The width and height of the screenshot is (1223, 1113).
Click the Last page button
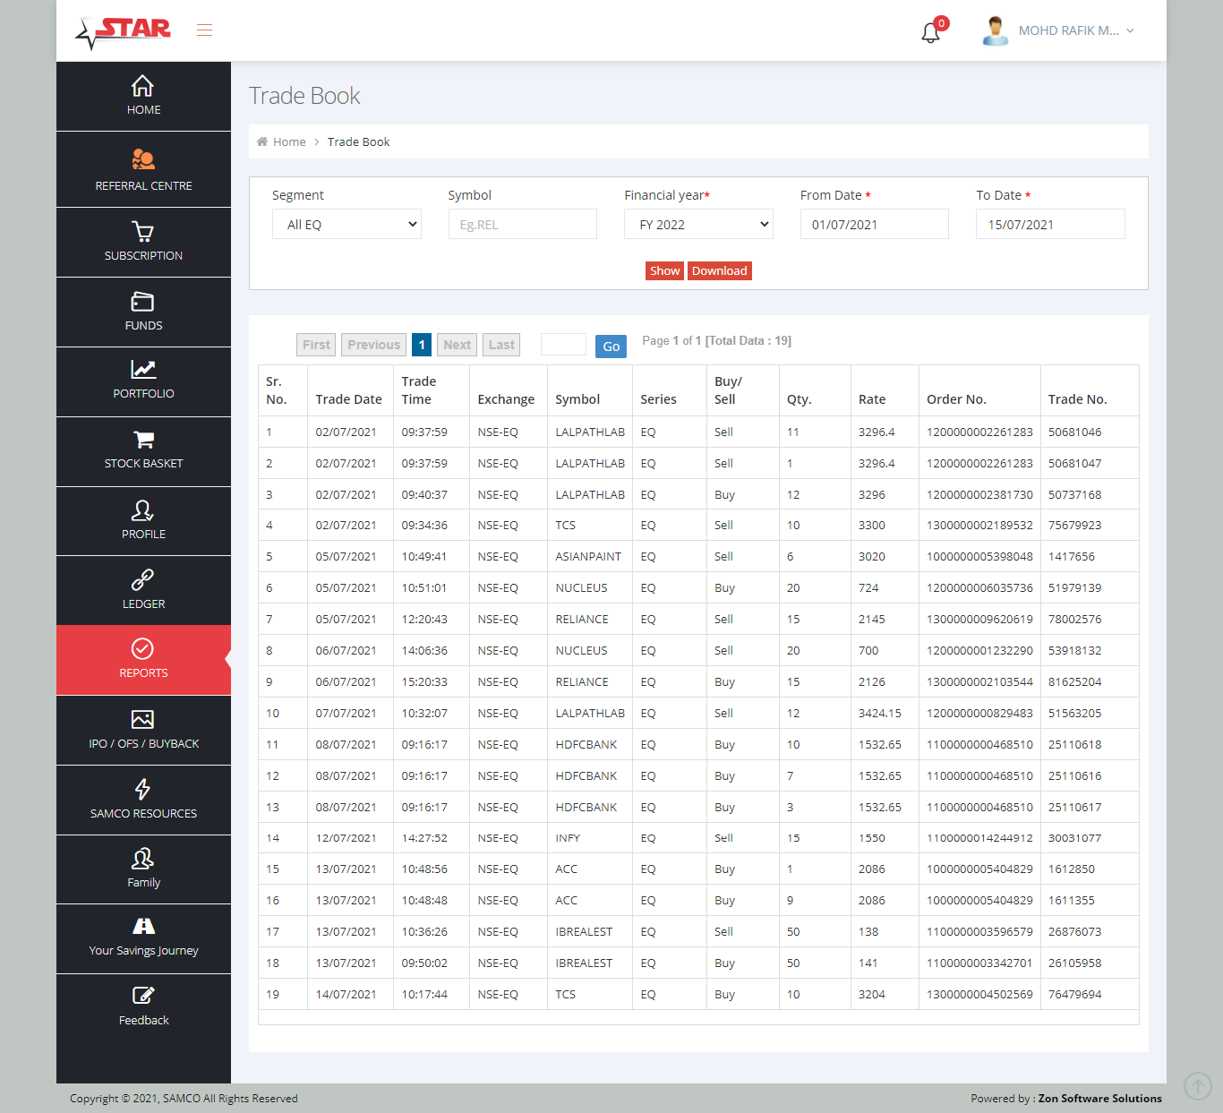(x=501, y=345)
